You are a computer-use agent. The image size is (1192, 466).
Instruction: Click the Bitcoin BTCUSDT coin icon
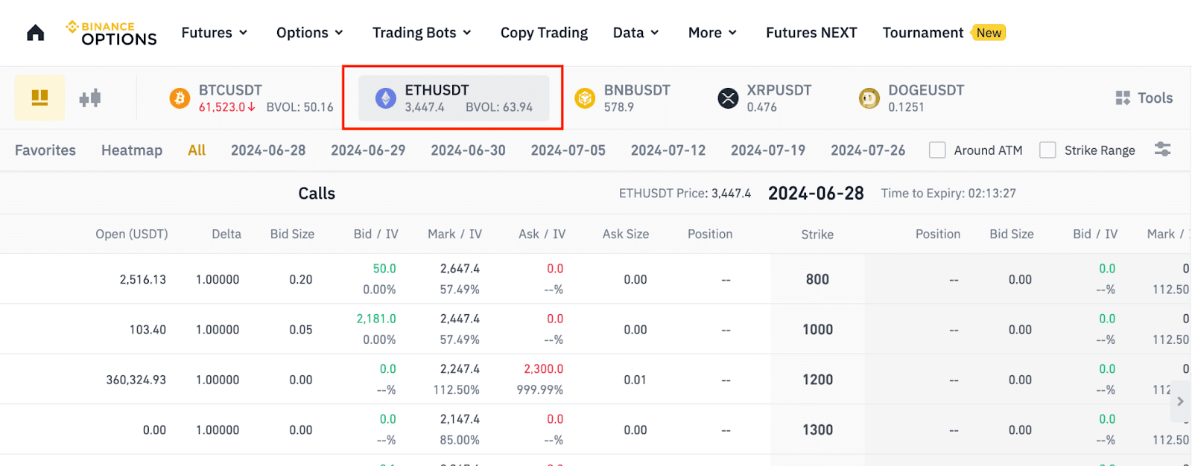click(180, 98)
